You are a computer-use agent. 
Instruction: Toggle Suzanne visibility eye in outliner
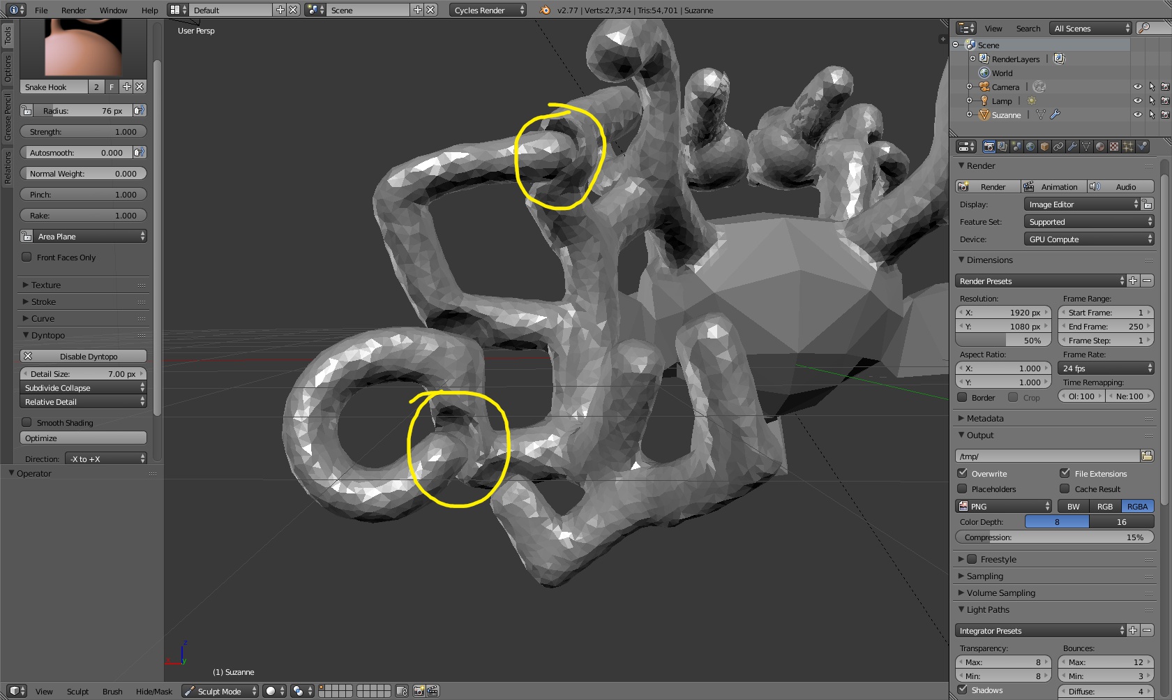coord(1138,114)
